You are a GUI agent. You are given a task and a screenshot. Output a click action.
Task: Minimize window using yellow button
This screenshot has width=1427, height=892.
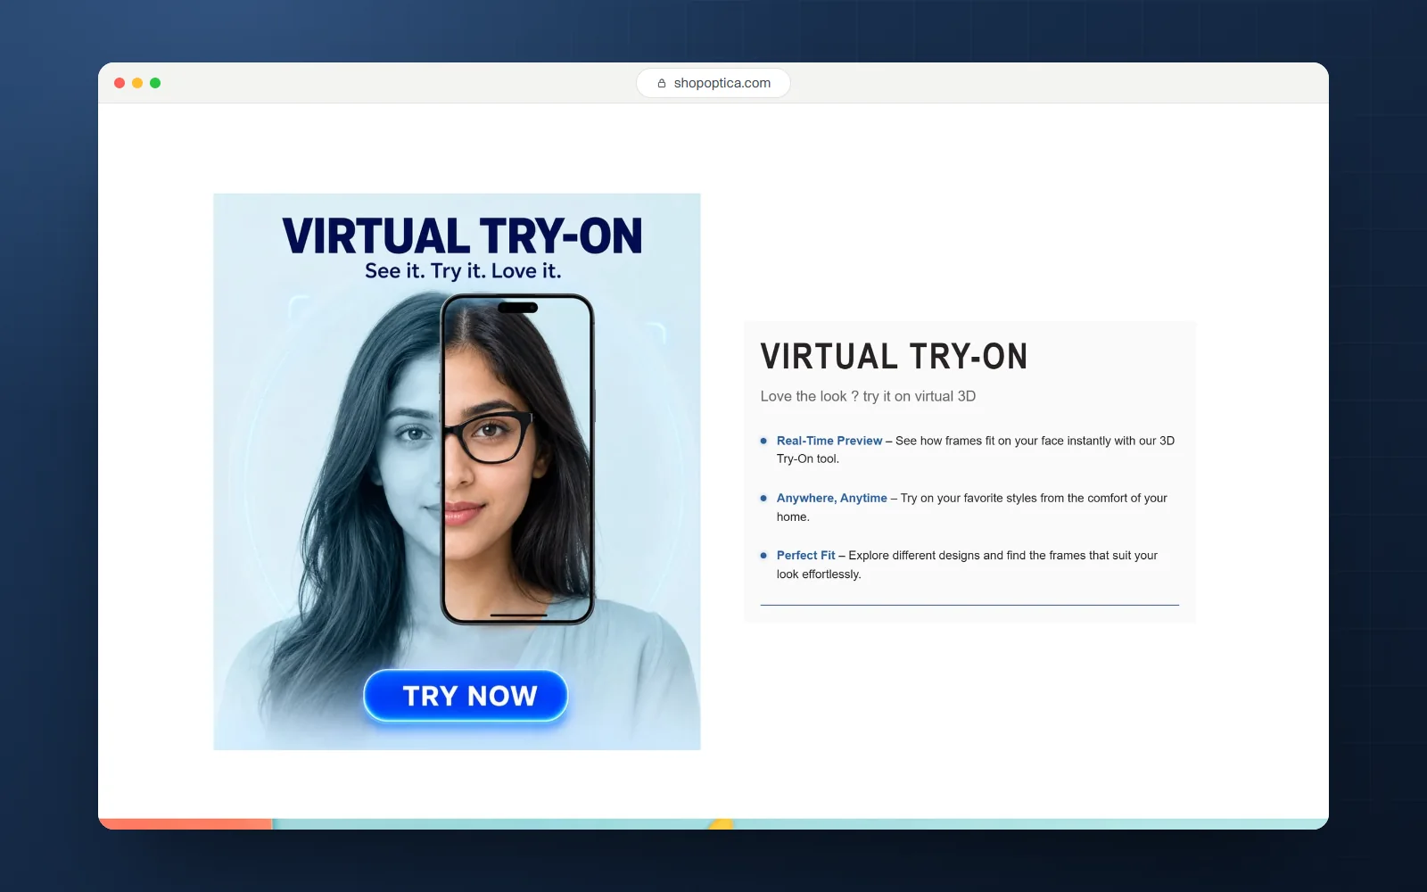[137, 83]
